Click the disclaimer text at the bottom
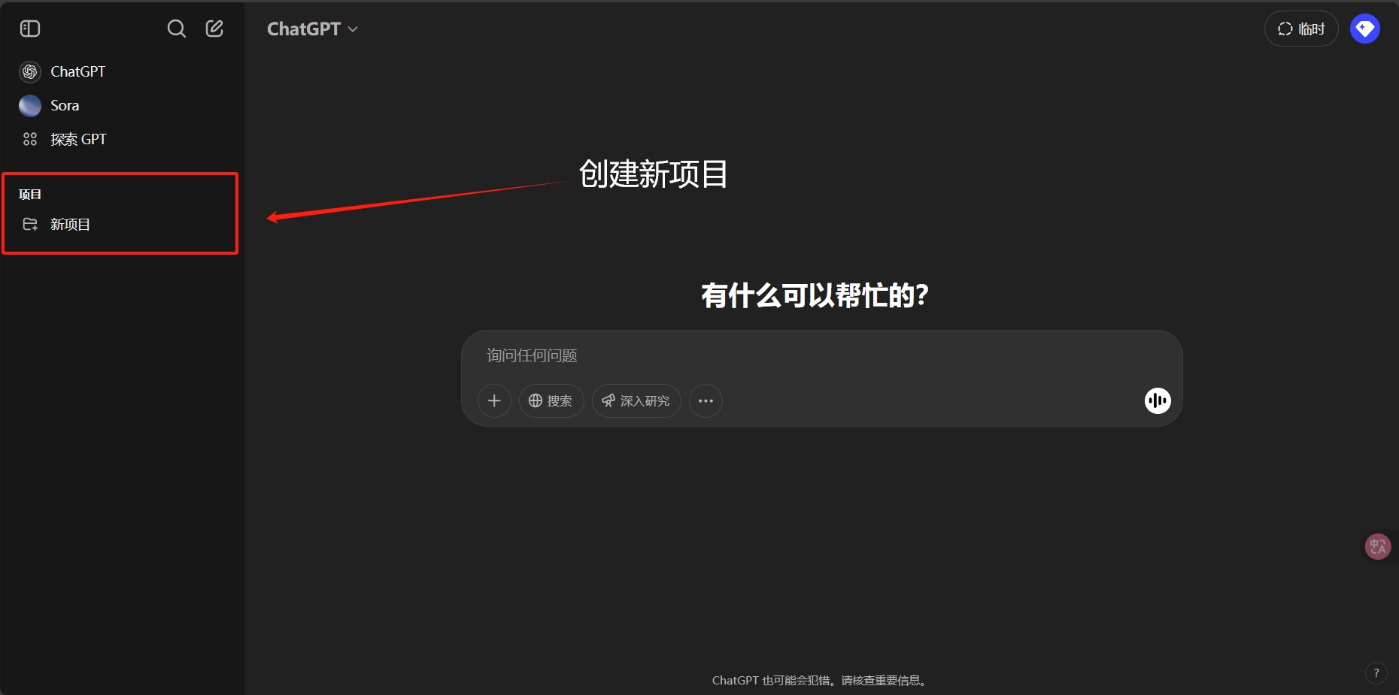This screenshot has width=1399, height=695. click(819, 679)
